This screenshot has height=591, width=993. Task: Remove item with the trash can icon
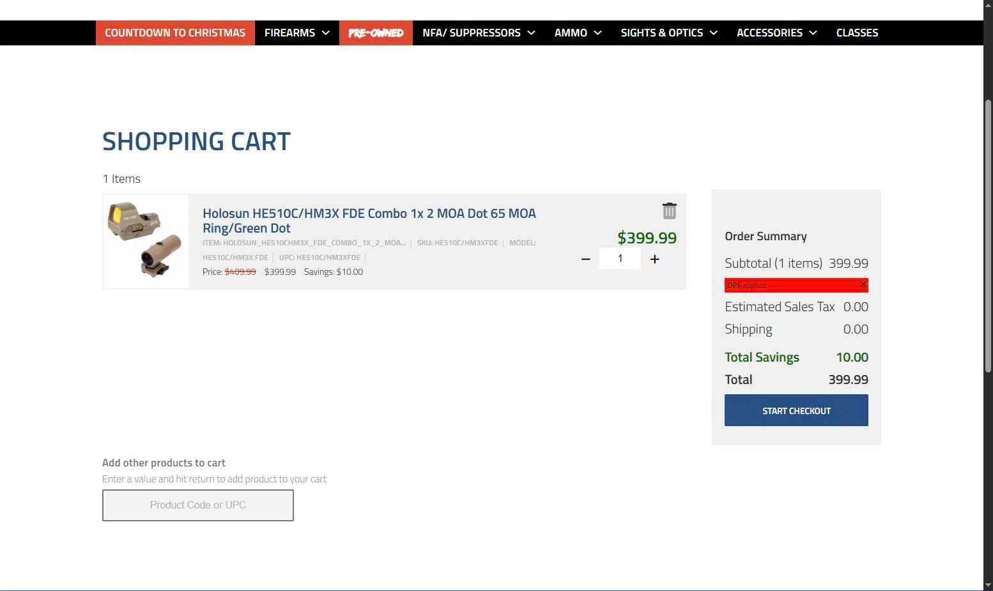(669, 211)
